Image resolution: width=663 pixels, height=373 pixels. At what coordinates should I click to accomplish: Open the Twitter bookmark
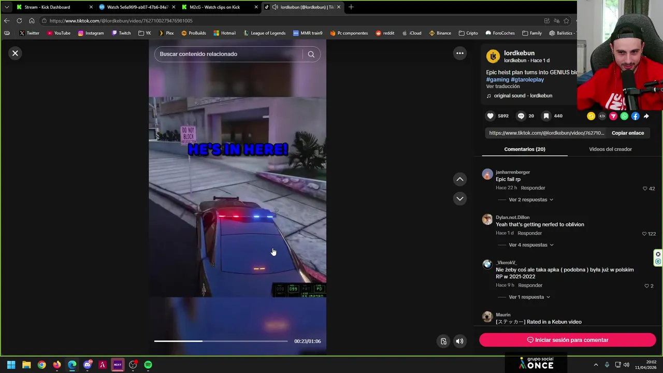29,33
